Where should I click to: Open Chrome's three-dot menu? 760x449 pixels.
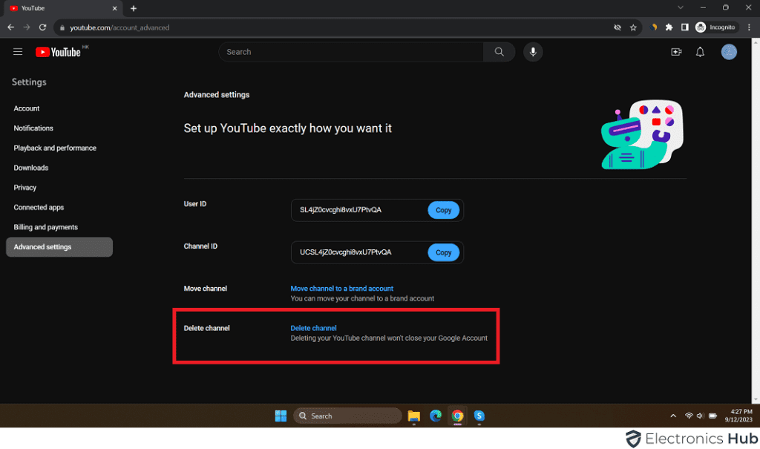click(749, 27)
